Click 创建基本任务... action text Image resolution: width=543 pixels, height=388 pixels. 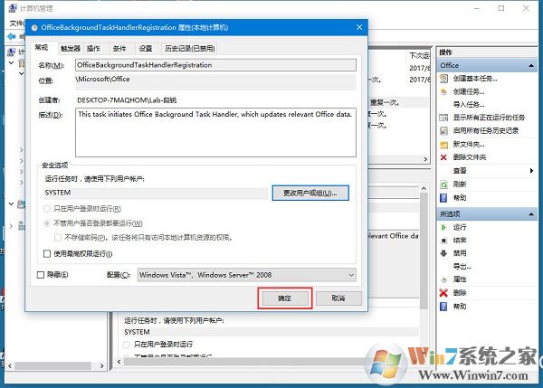[x=475, y=79]
